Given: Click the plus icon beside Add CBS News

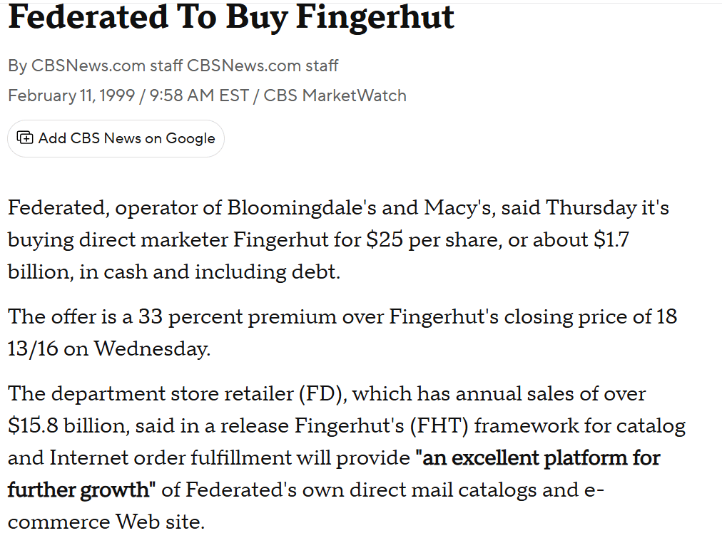Looking at the screenshot, I should pos(25,138).
